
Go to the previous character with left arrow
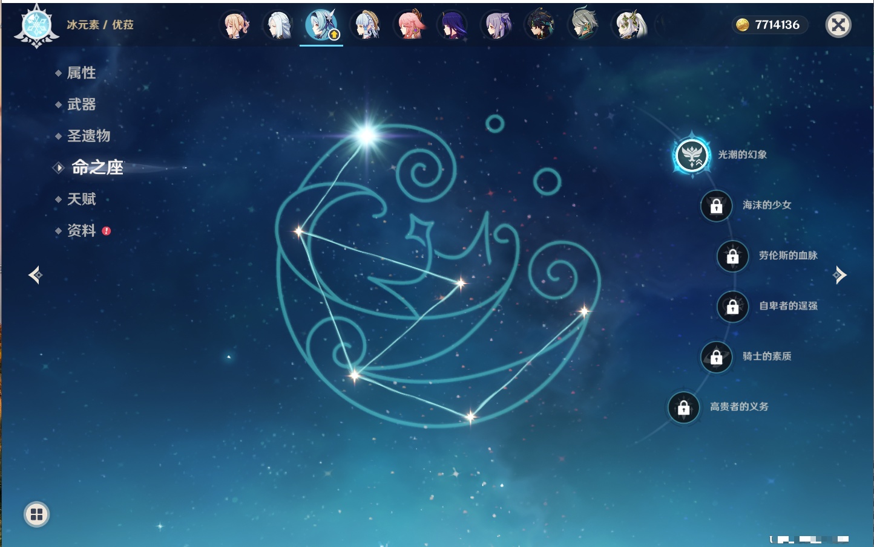[x=35, y=275]
